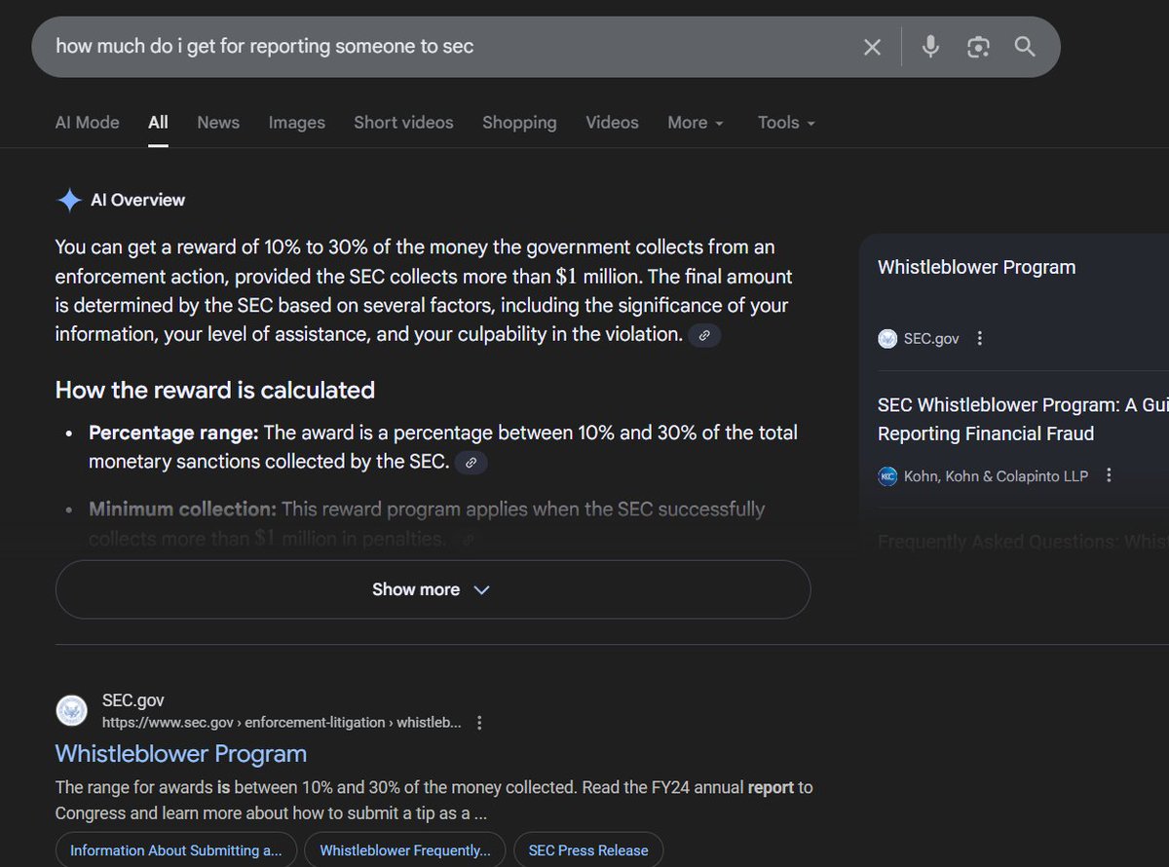The height and width of the screenshot is (867, 1169).
Task: Open three-dot menu beside SEC.gov source card
Action: (980, 338)
